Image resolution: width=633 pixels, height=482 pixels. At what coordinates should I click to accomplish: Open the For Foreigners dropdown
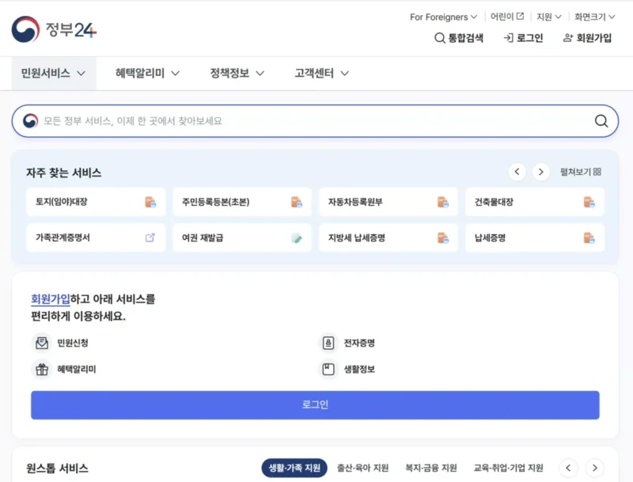point(441,16)
